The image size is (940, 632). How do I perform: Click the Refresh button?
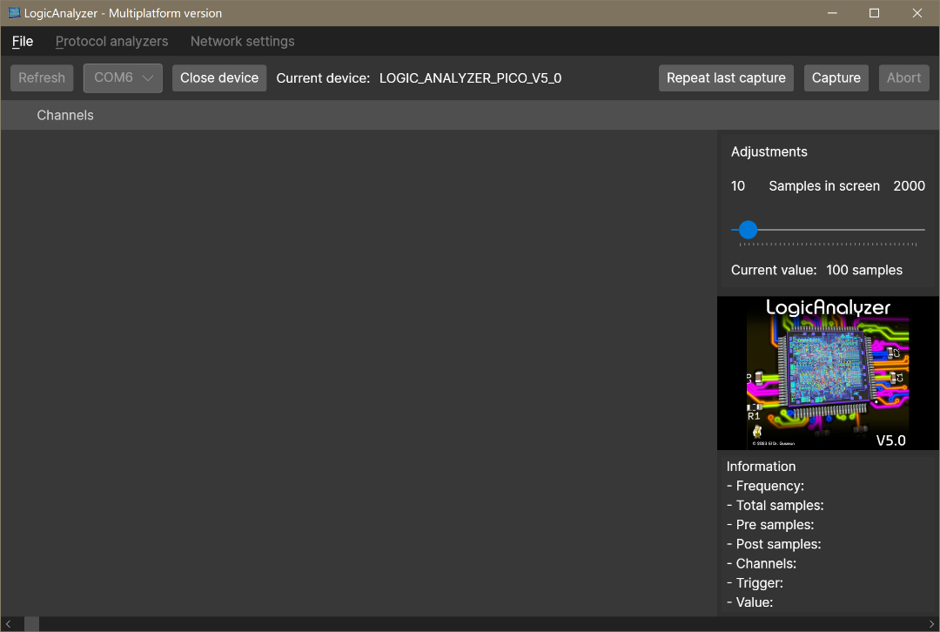coord(42,78)
